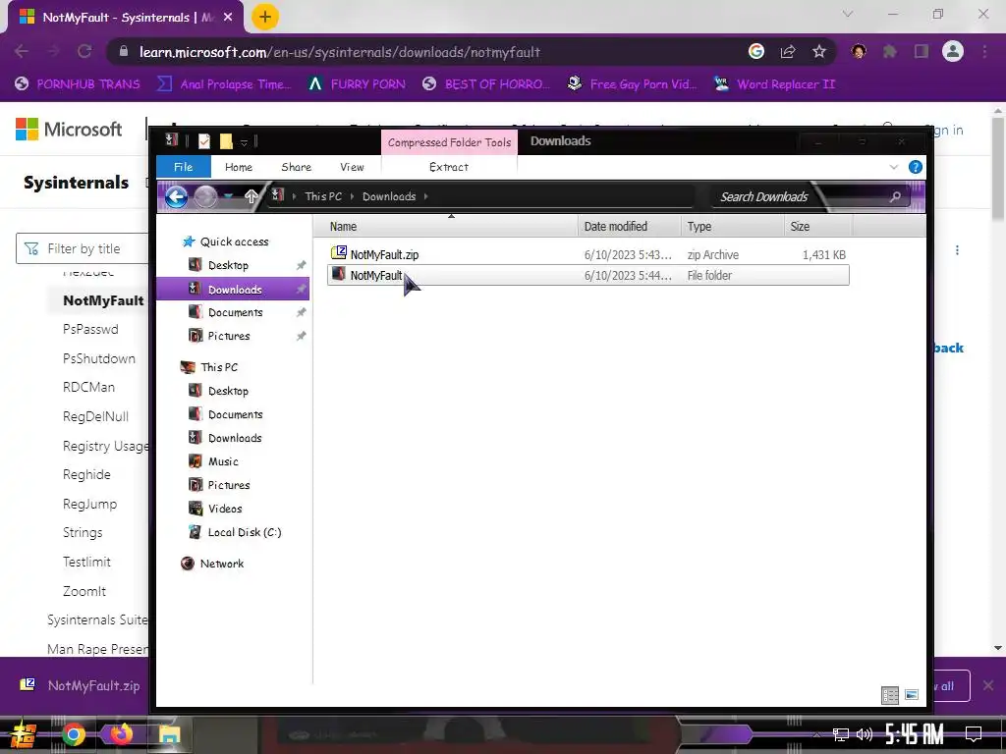Screen dimensions: 1006x754
Task: Sort files by Date modified column
Action: 629,227
